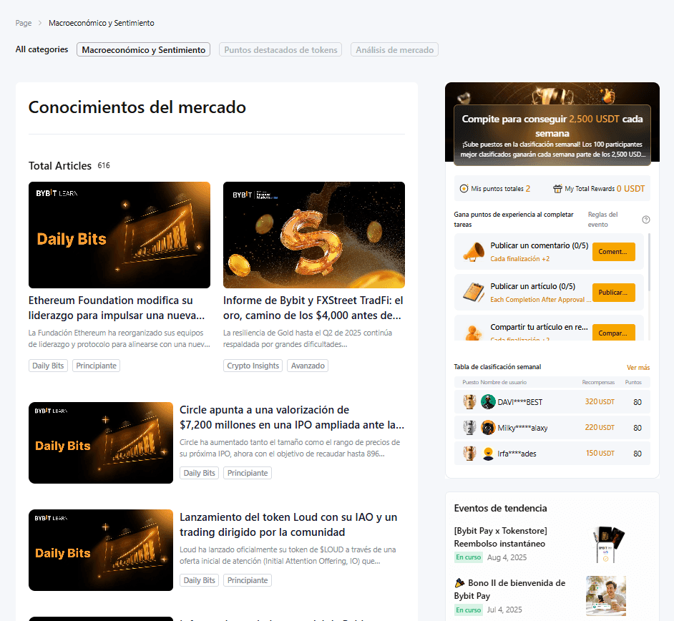Open Ver más for weekly leaderboard

pyautogui.click(x=638, y=368)
